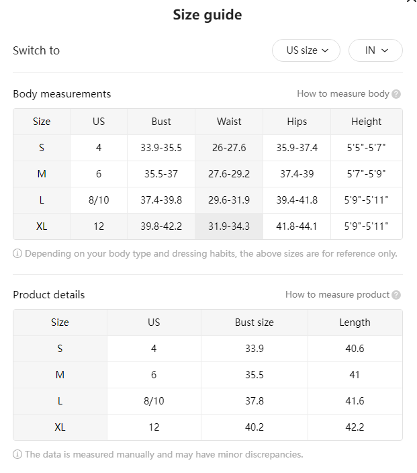This screenshot has height=473, width=417.
Task: Select size L row in product details table
Action: tap(207, 401)
